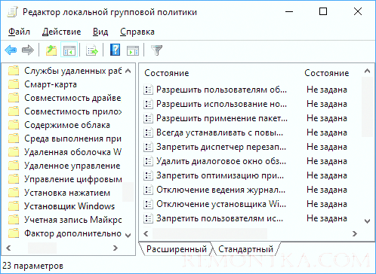The width and height of the screenshot is (376, 274).
Task: Click the 23 параметров status bar text
Action: pyautogui.click(x=32, y=266)
